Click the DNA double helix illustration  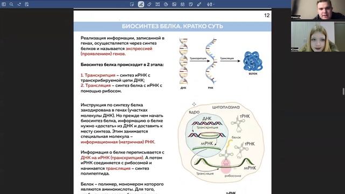tap(183, 61)
